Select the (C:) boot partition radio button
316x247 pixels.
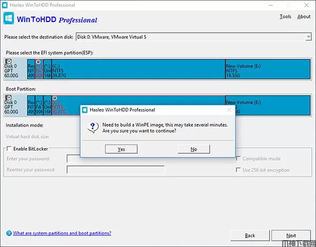pyautogui.click(x=55, y=98)
